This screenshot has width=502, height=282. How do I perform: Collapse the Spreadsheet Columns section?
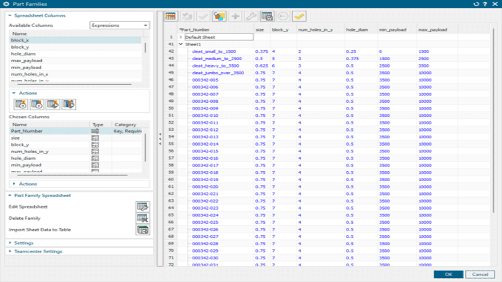pyautogui.click(x=10, y=15)
